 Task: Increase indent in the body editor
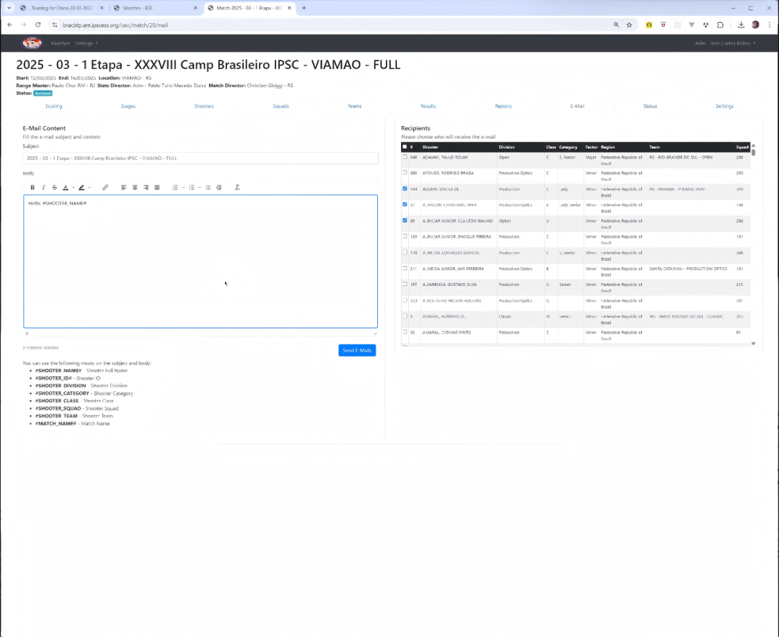tap(219, 187)
